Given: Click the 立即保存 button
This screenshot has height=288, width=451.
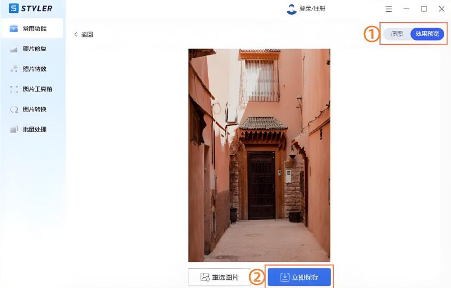Looking at the screenshot, I should (299, 277).
